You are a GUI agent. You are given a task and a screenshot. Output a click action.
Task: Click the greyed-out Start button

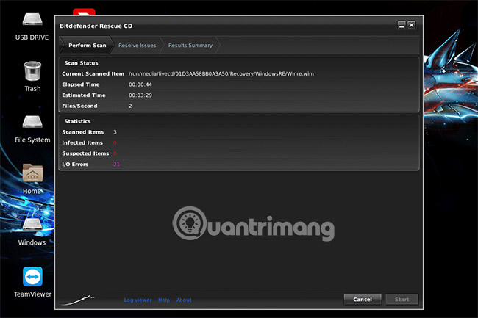coord(402,300)
